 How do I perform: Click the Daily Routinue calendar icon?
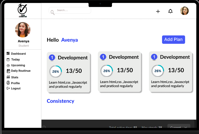tap(8, 71)
